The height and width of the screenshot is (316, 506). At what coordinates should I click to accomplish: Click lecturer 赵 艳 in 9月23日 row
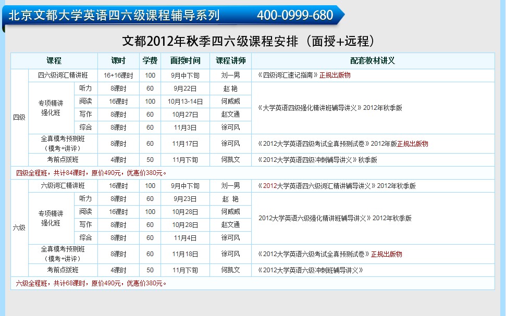[x=231, y=199]
